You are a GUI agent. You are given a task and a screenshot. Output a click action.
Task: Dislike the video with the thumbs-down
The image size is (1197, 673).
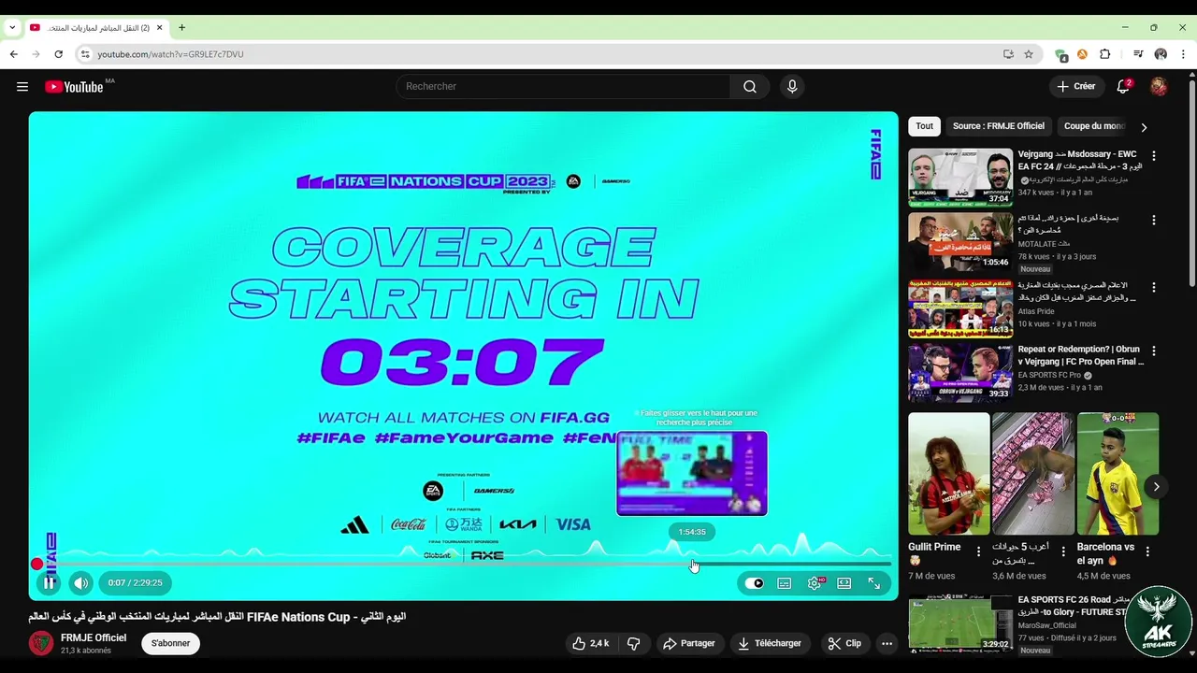pos(633,643)
